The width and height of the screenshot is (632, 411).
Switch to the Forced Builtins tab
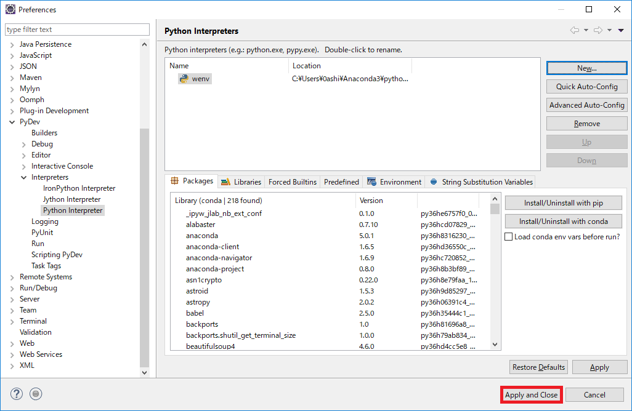point(292,182)
